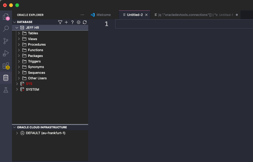Close the Untitled-2 tab
Viewport: 253px width, 162px height.
click(x=146, y=15)
